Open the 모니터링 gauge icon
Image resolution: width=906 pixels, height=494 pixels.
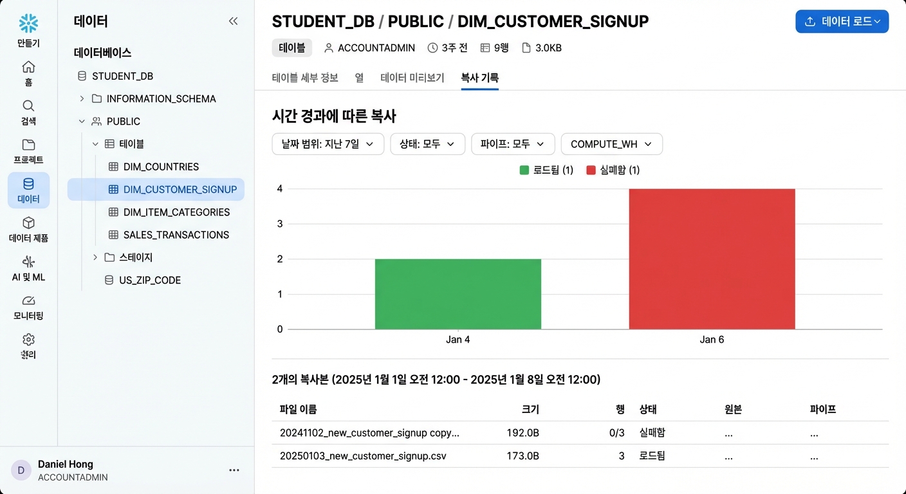click(x=28, y=300)
